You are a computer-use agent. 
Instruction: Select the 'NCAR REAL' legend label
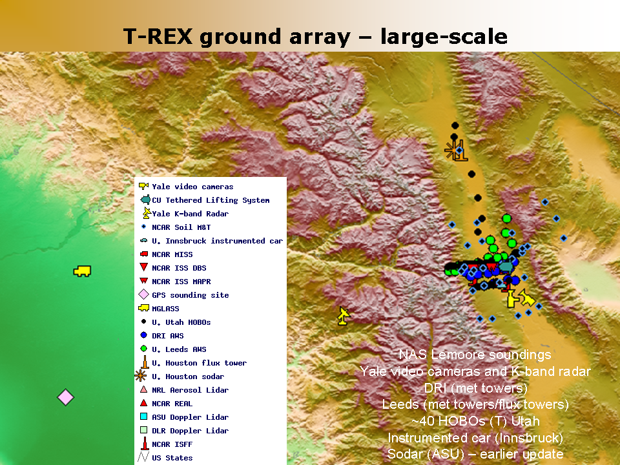tap(172, 403)
